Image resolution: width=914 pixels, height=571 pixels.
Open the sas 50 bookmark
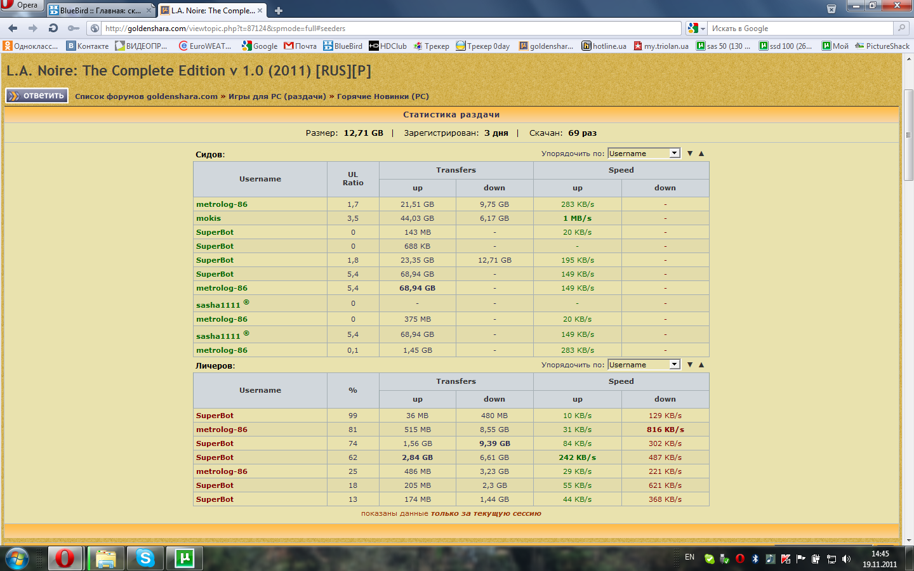click(x=724, y=46)
